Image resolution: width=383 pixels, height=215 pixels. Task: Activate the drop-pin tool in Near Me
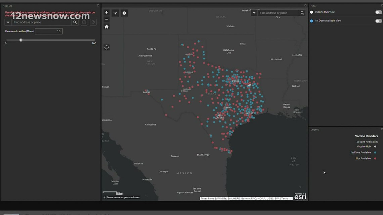(x=93, y=22)
